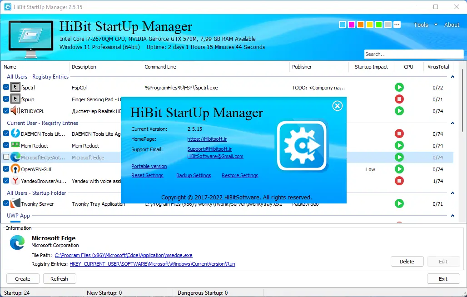Click green running status for OpenVPN-GUI

point(399,169)
